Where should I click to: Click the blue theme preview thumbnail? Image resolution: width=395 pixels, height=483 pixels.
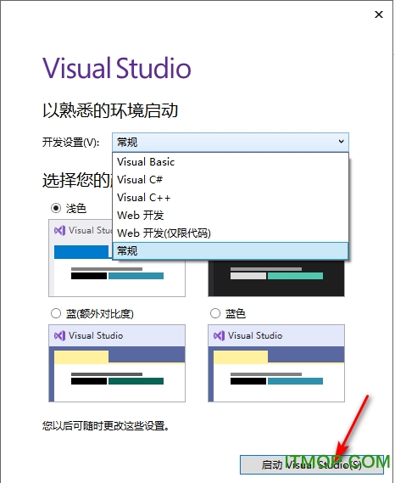tap(276, 363)
